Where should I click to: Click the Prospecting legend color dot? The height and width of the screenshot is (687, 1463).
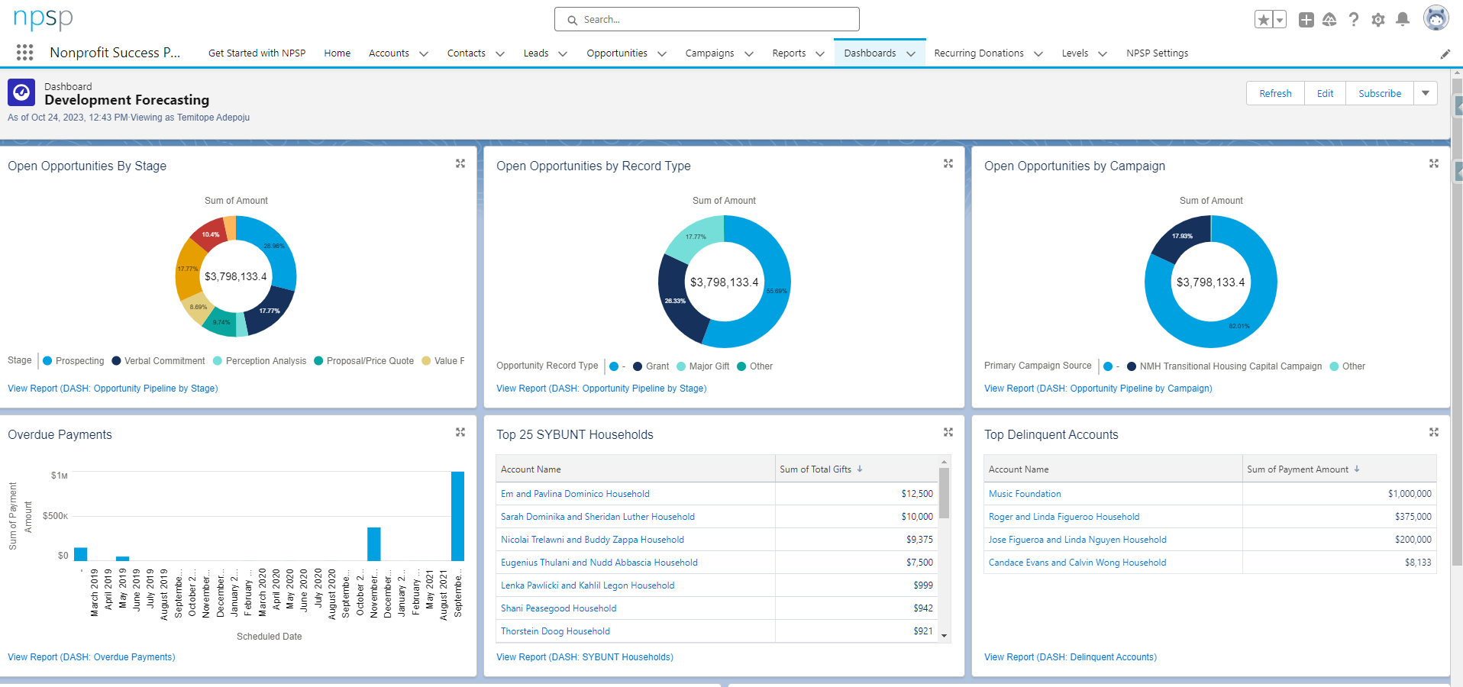[x=47, y=361]
